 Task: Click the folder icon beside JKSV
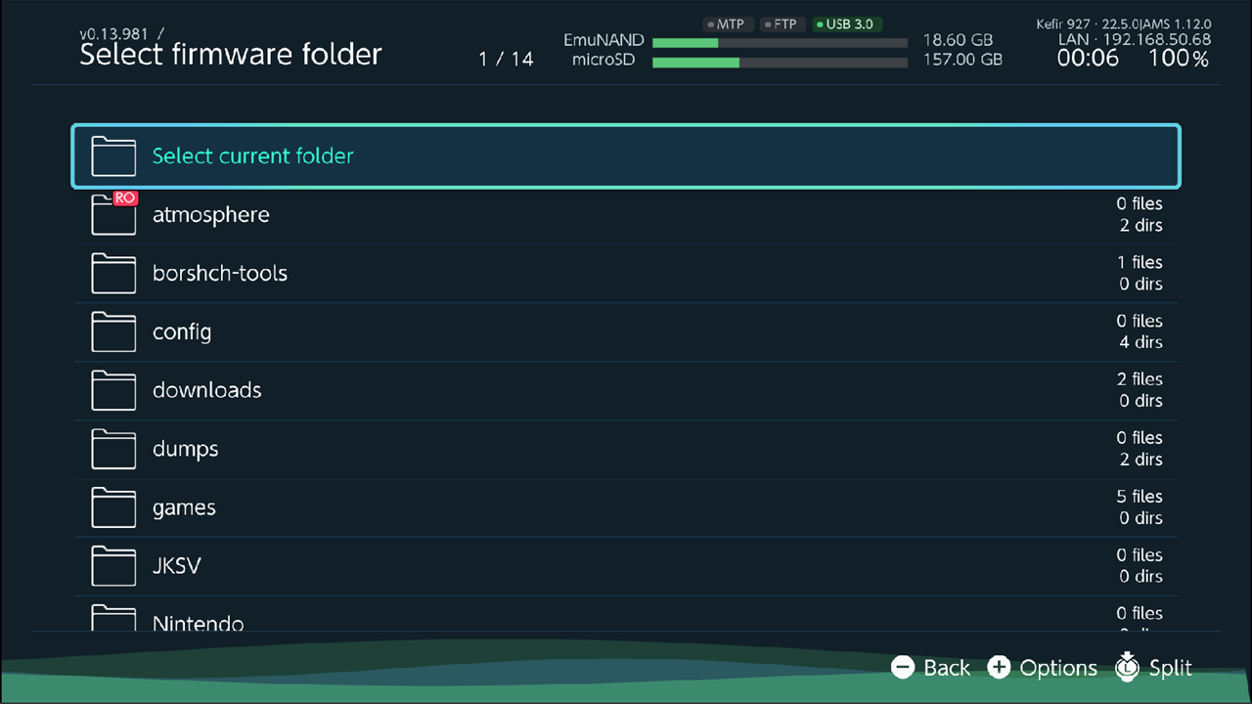[x=113, y=566]
